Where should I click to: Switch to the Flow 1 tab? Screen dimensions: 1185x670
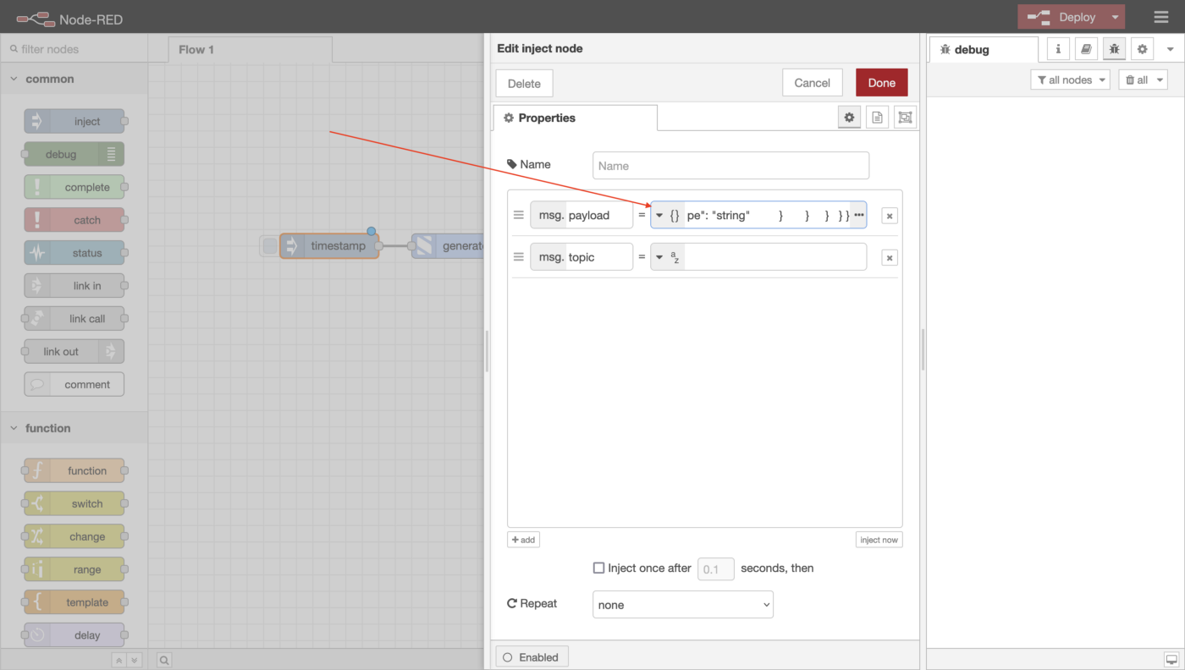click(196, 49)
